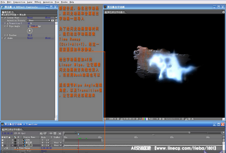Toggle visibility eye of 闪光 layer
Screen dimensions: 226x153
coord(2,140)
